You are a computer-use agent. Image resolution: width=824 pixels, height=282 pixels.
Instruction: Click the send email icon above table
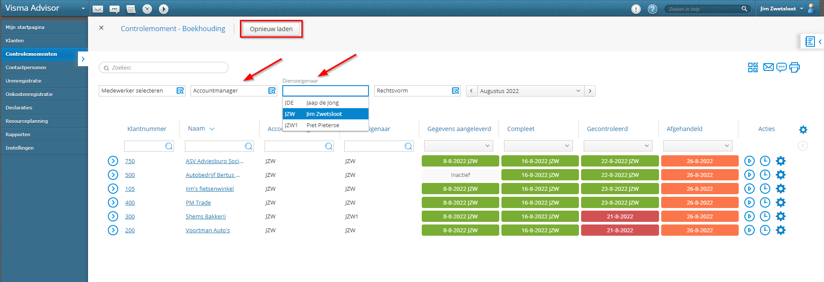coord(768,67)
